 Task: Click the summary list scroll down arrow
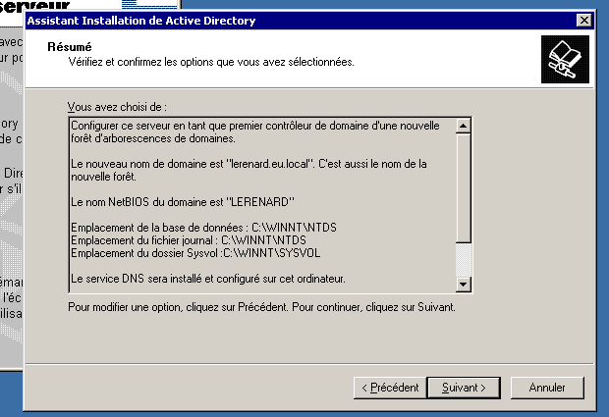463,285
